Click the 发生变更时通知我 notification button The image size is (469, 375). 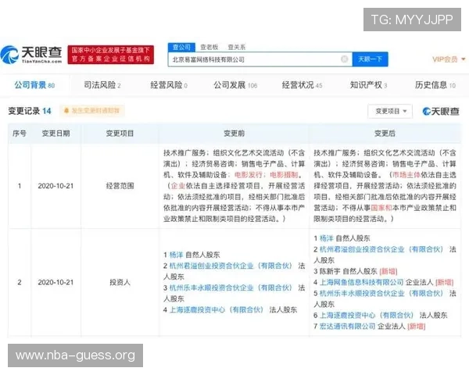pos(92,111)
